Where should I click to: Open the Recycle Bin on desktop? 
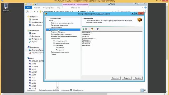(x=6, y=7)
